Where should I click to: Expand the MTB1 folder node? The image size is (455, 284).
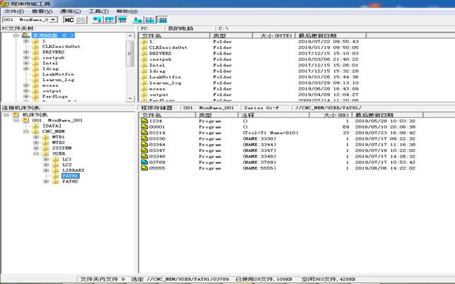pos(36,137)
